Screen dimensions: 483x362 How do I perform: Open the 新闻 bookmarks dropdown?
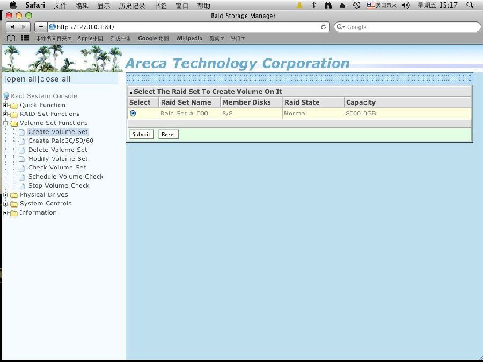tap(217, 38)
